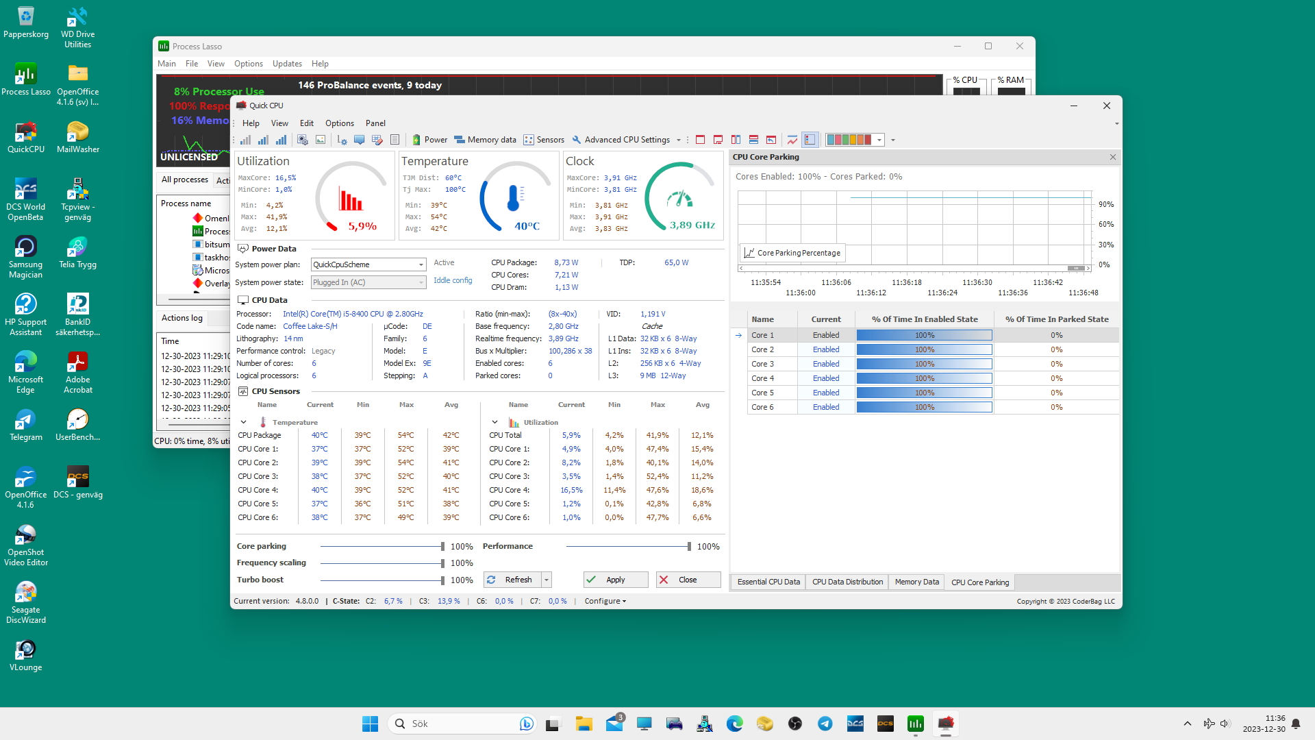1315x740 pixels.
Task: Click the picture toolbar icon in Quick CPU
Action: click(321, 140)
